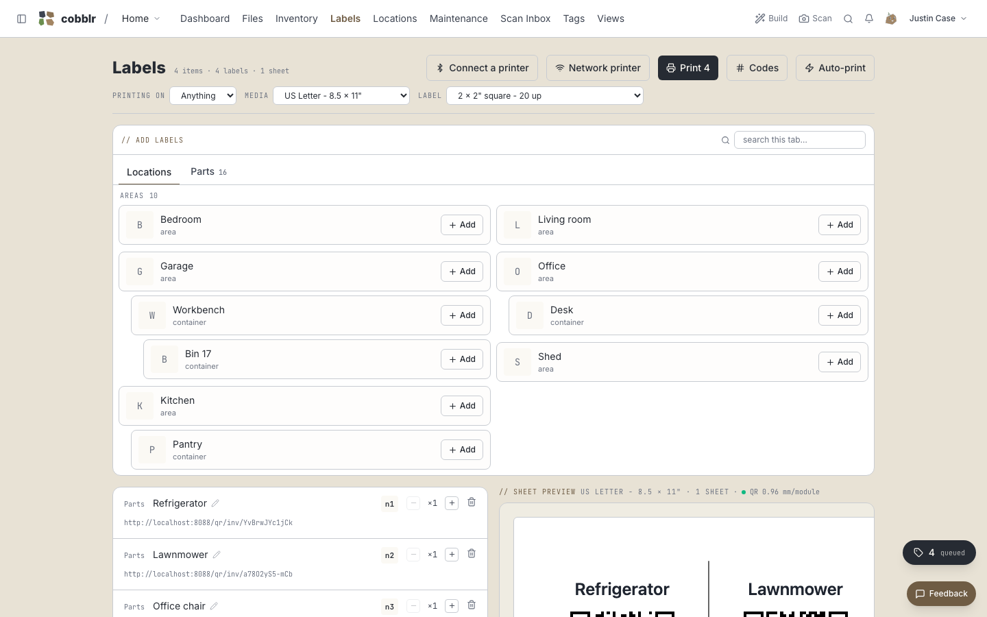The image size is (987, 617).
Task: Click the Lawnmower QR URL text
Action: point(208,574)
